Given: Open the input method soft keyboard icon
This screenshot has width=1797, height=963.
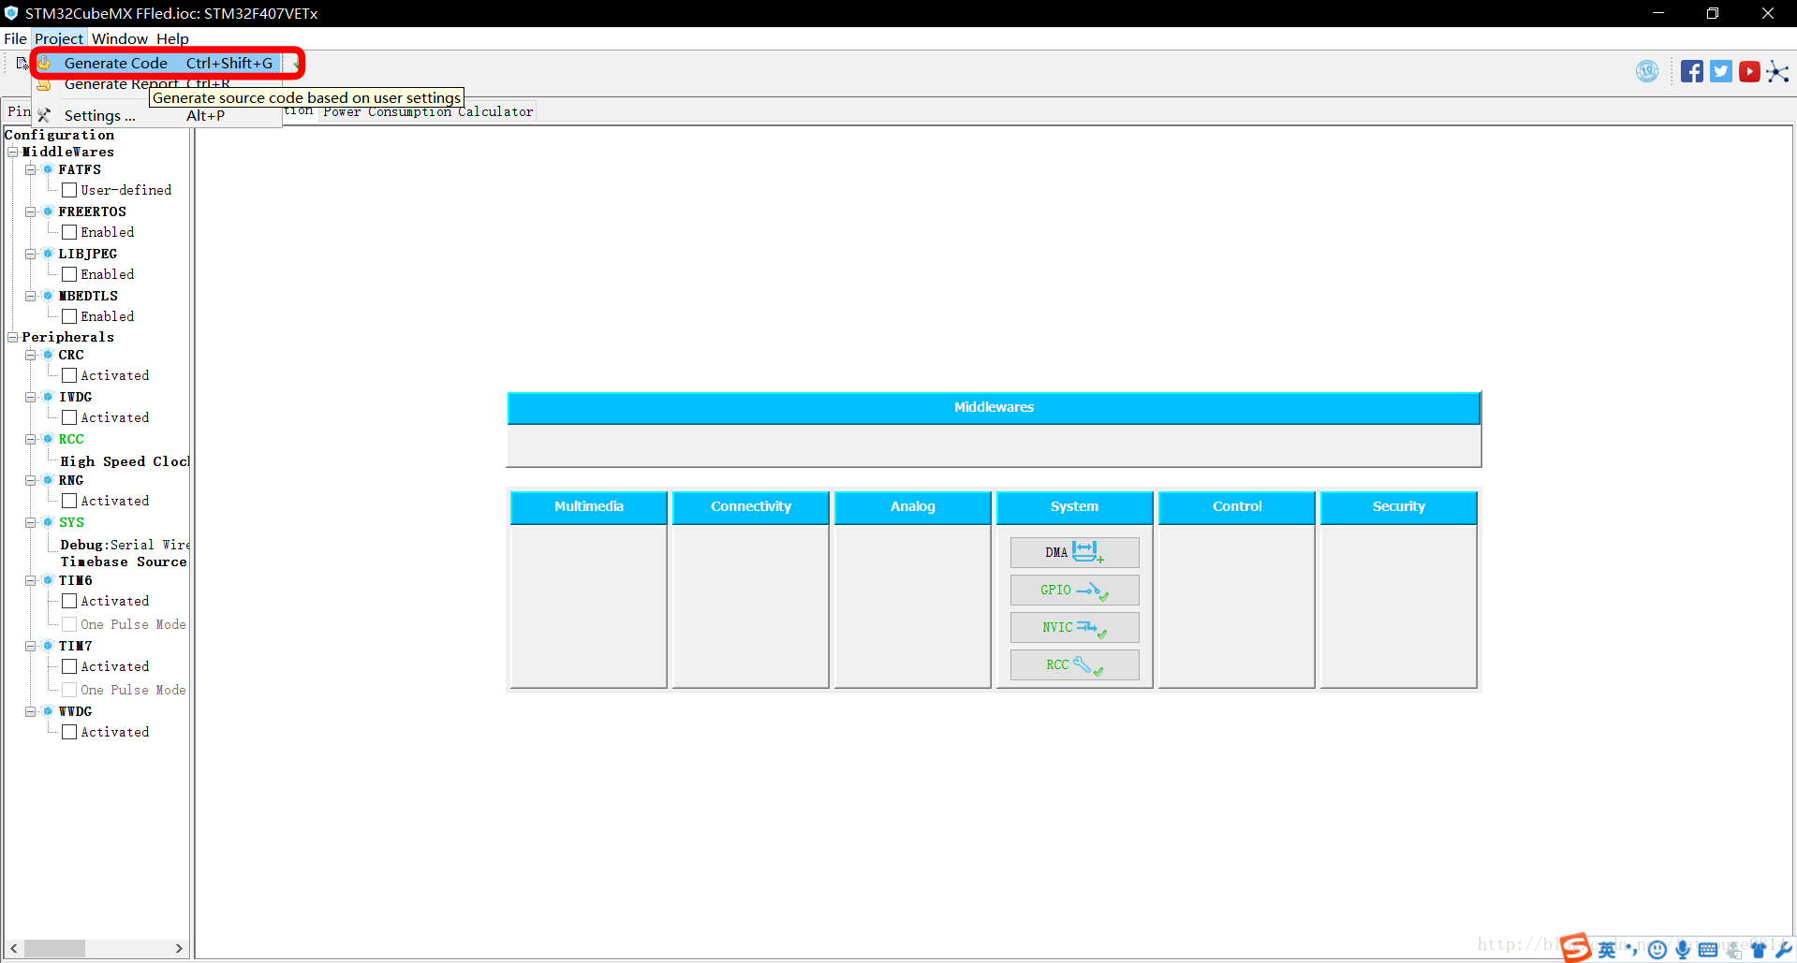Looking at the screenshot, I should [1708, 950].
